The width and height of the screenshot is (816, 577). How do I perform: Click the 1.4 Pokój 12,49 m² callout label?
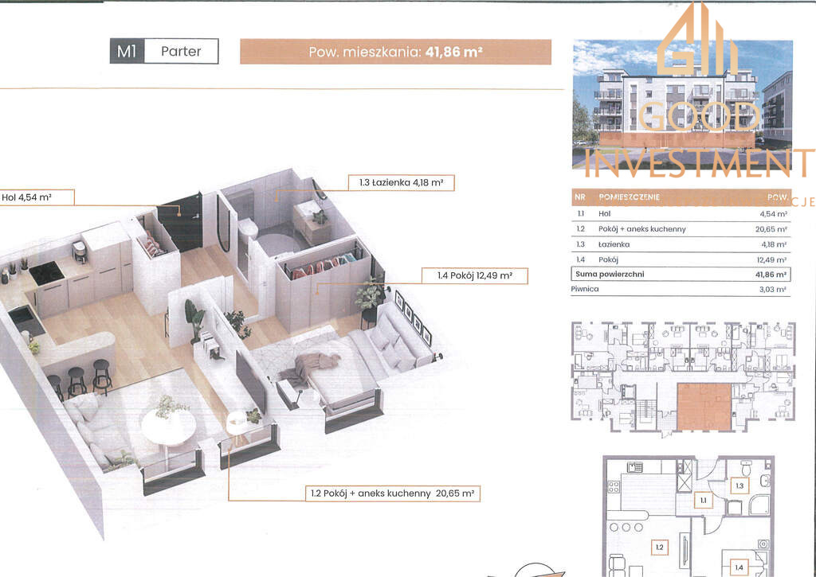click(475, 276)
